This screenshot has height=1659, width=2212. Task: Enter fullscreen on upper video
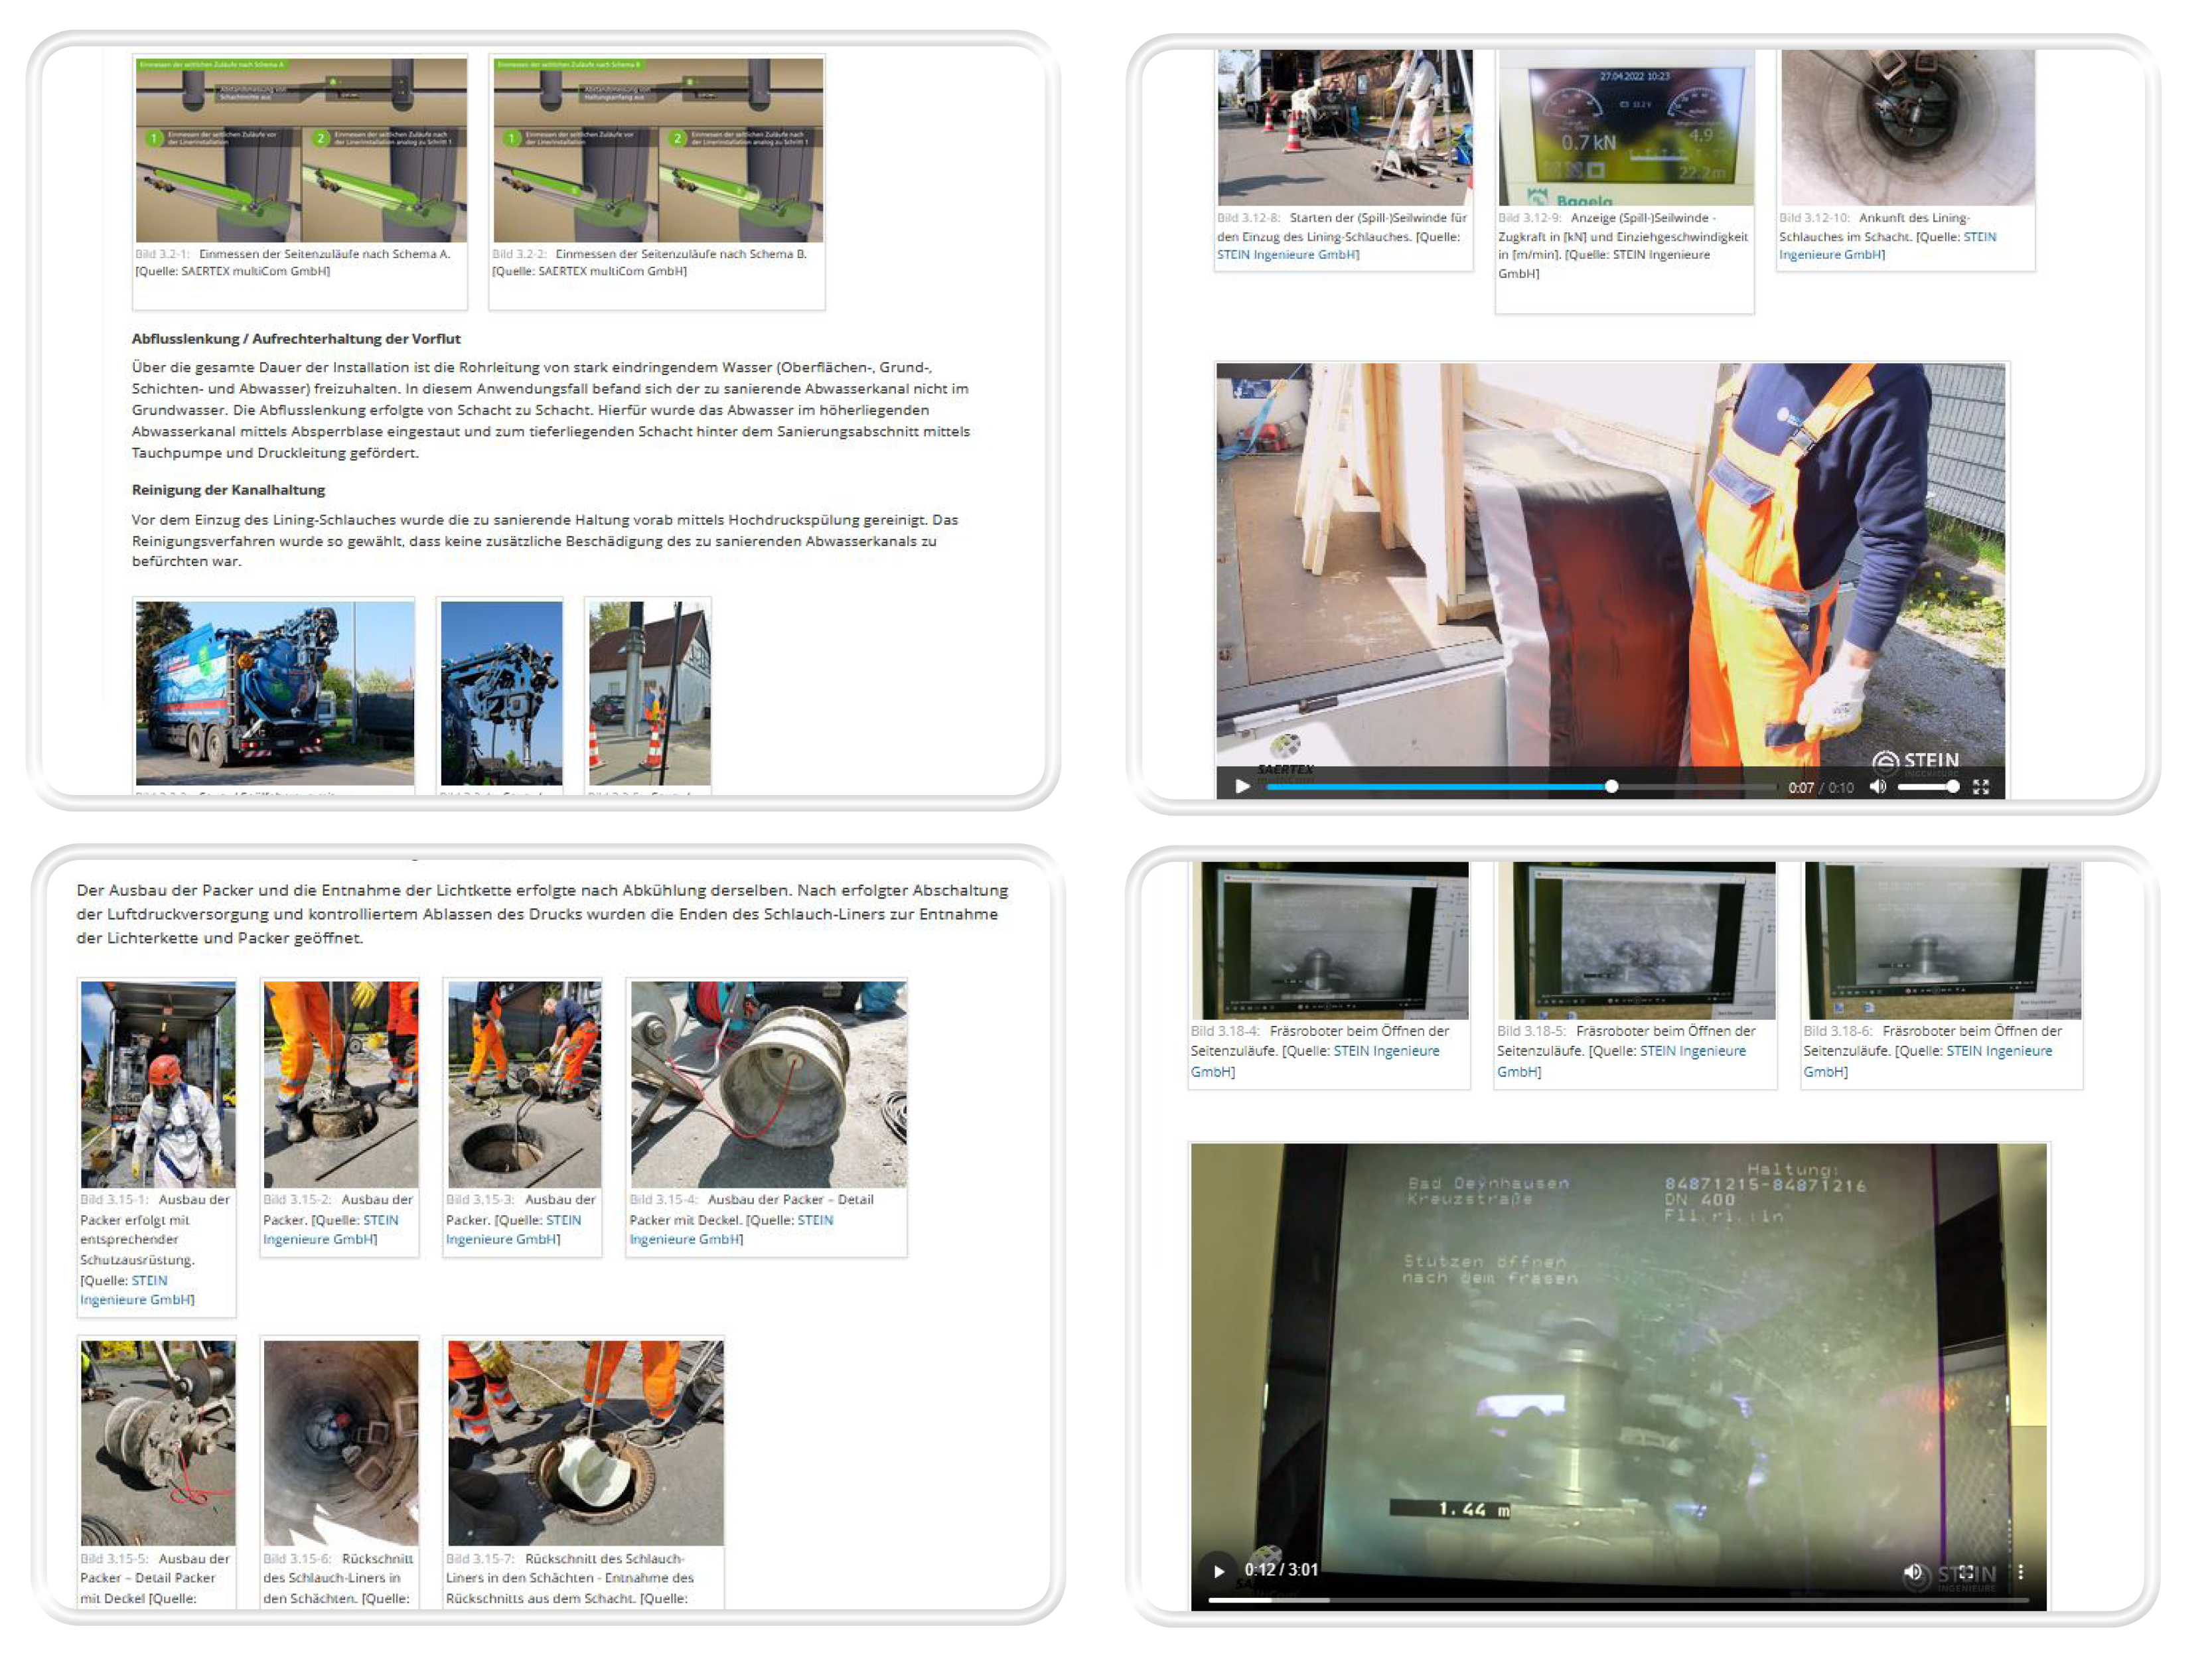(1981, 787)
